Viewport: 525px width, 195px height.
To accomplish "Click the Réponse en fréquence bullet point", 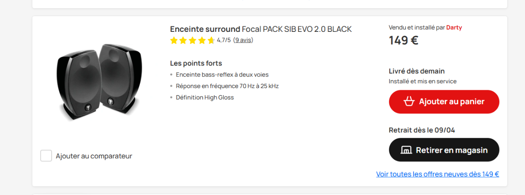I will [227, 86].
